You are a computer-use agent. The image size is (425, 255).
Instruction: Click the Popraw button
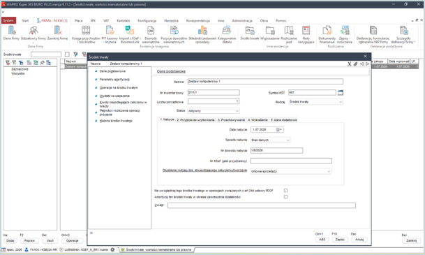(29, 240)
